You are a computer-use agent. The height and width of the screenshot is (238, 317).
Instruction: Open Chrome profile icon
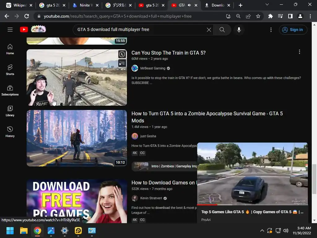click(300, 16)
